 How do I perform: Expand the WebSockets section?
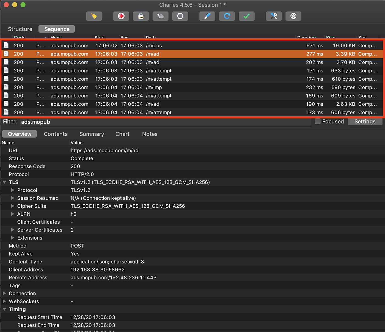tap(4, 301)
